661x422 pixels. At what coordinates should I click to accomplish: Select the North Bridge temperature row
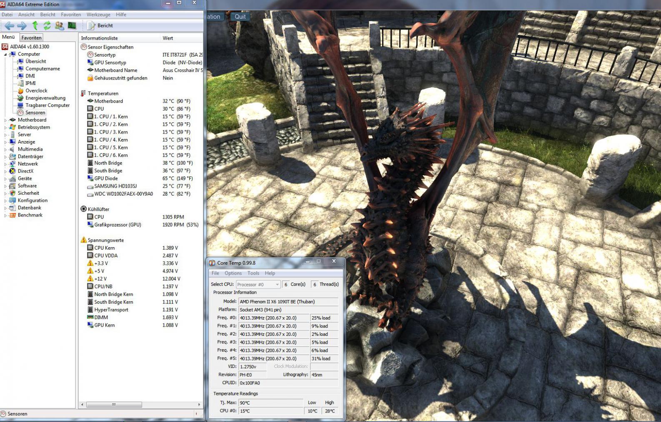tap(142, 163)
